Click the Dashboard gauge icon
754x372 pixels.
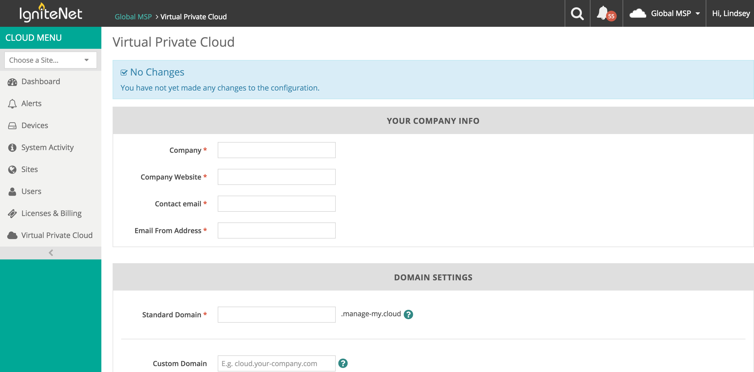[x=12, y=82]
